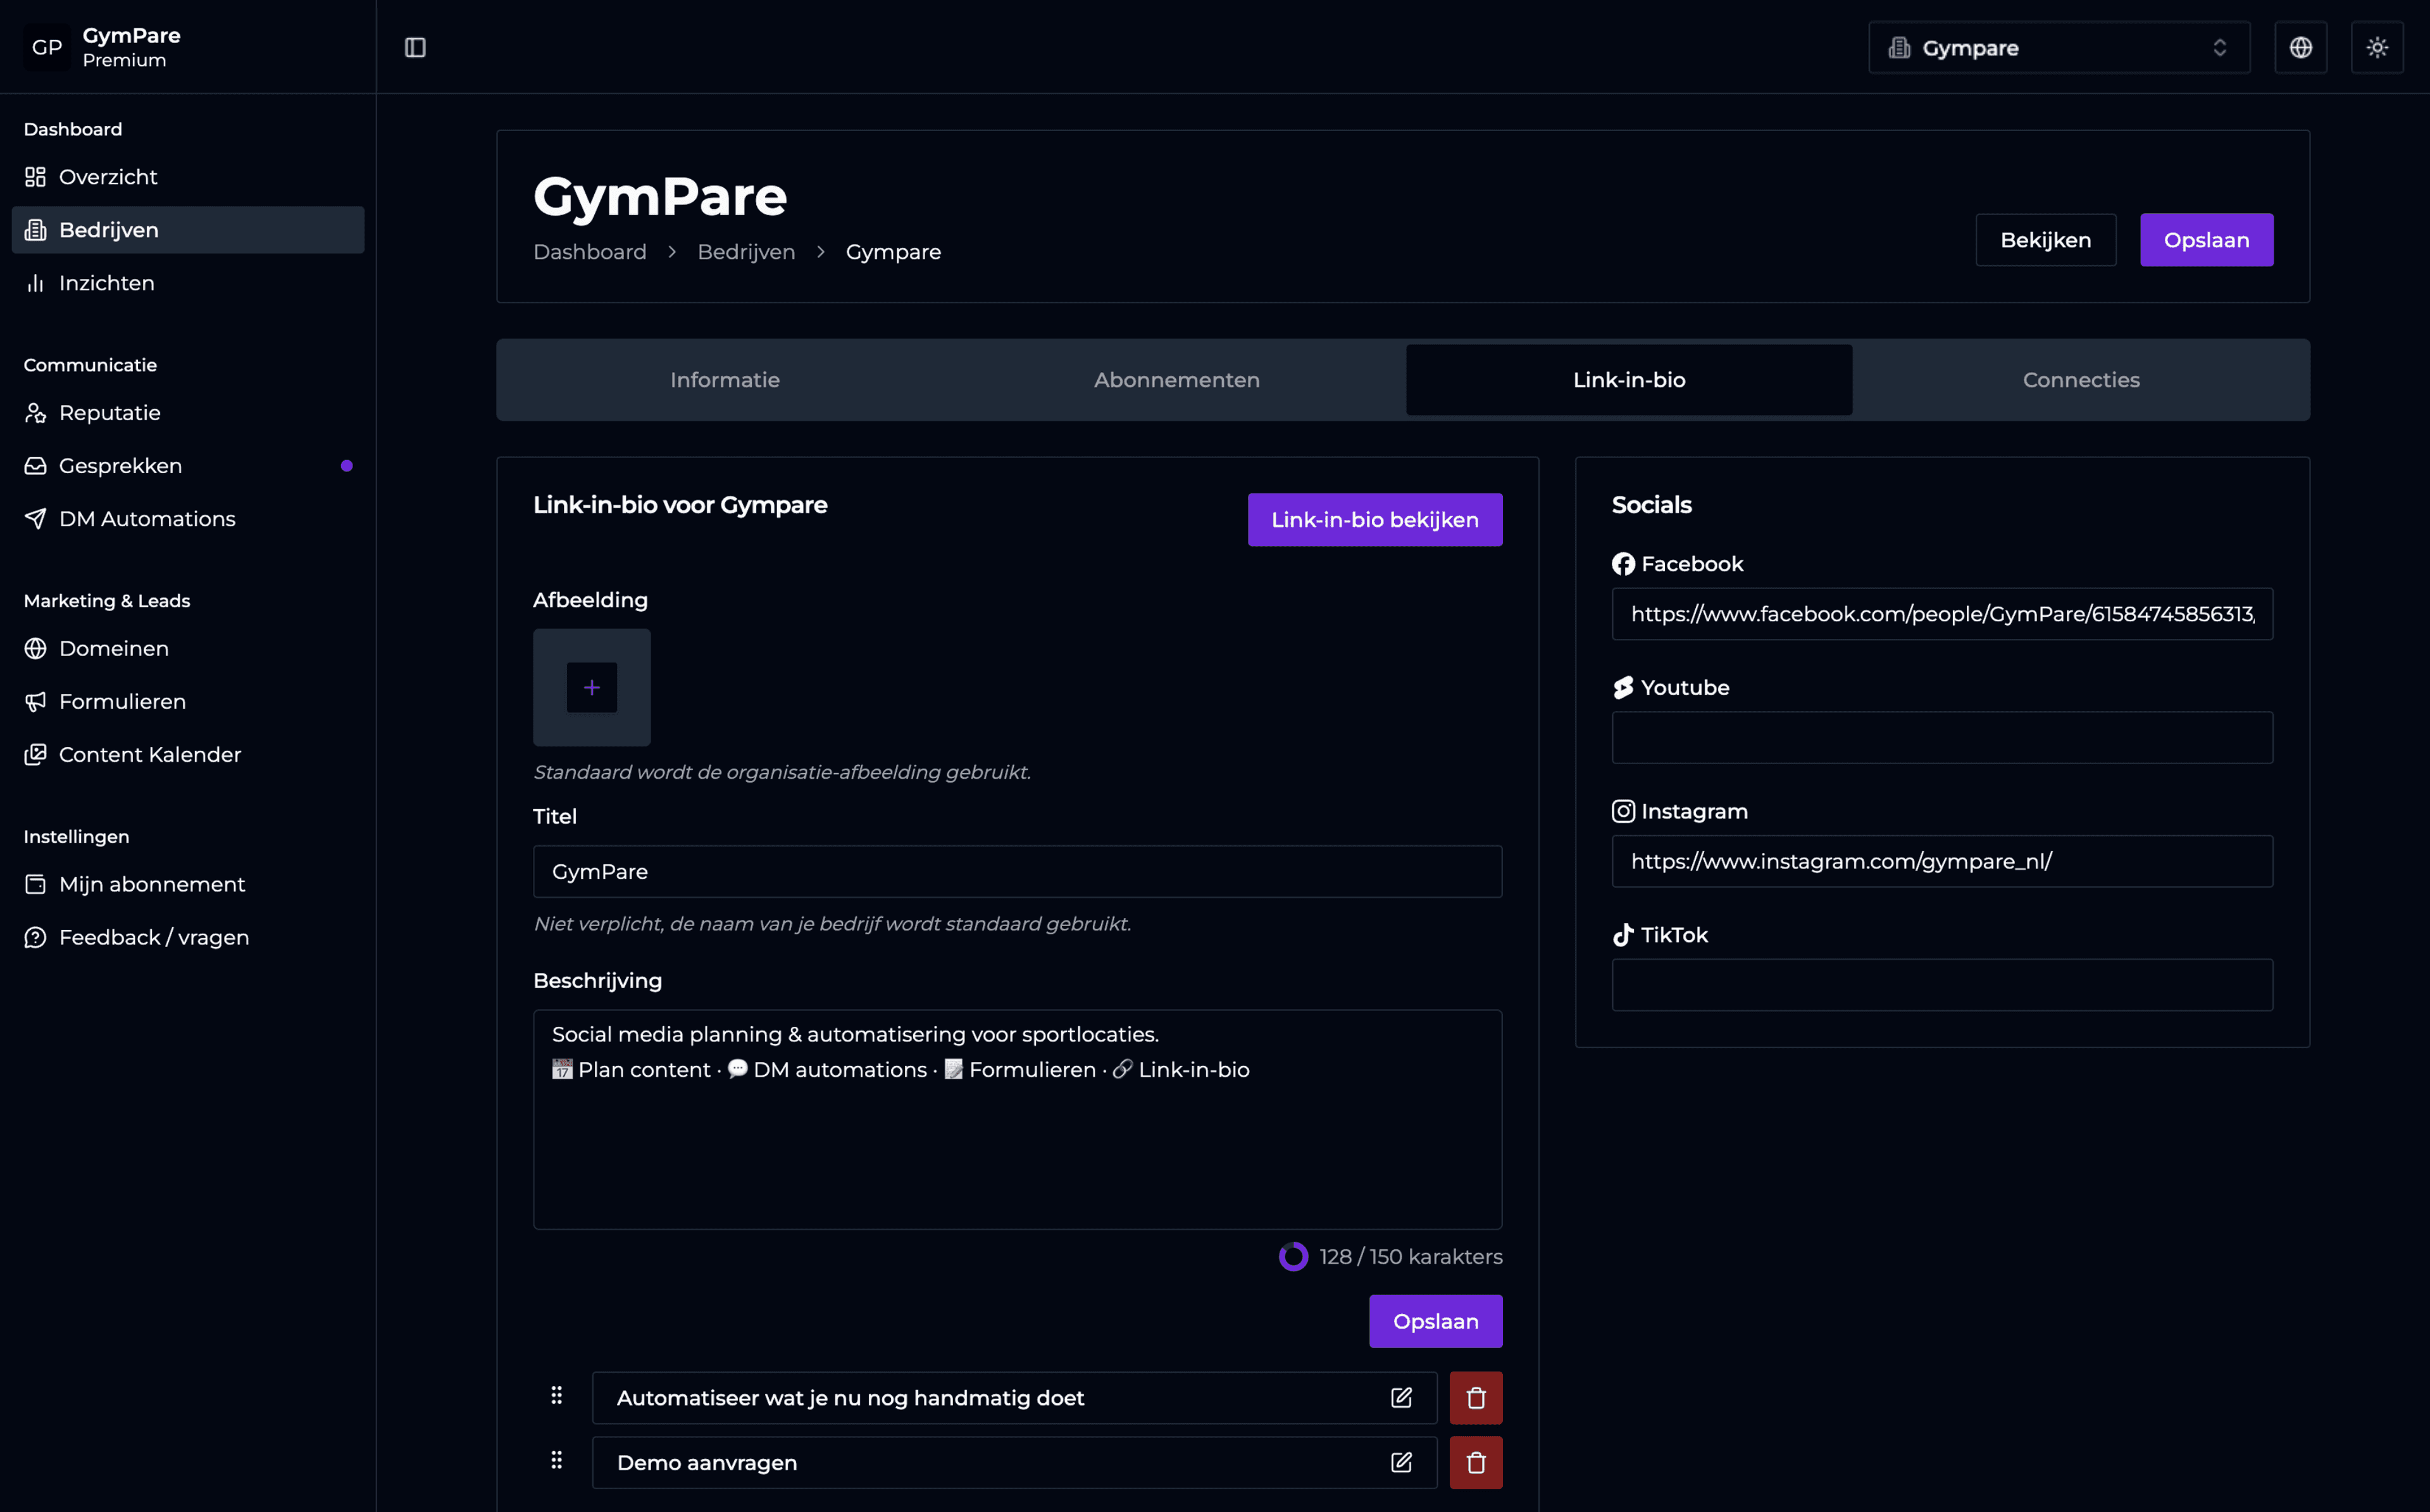Toggle the light theme sun icon
Viewport: 2430px width, 1512px height.
2377,47
